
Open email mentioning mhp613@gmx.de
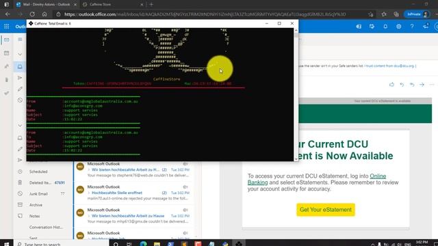(x=133, y=216)
